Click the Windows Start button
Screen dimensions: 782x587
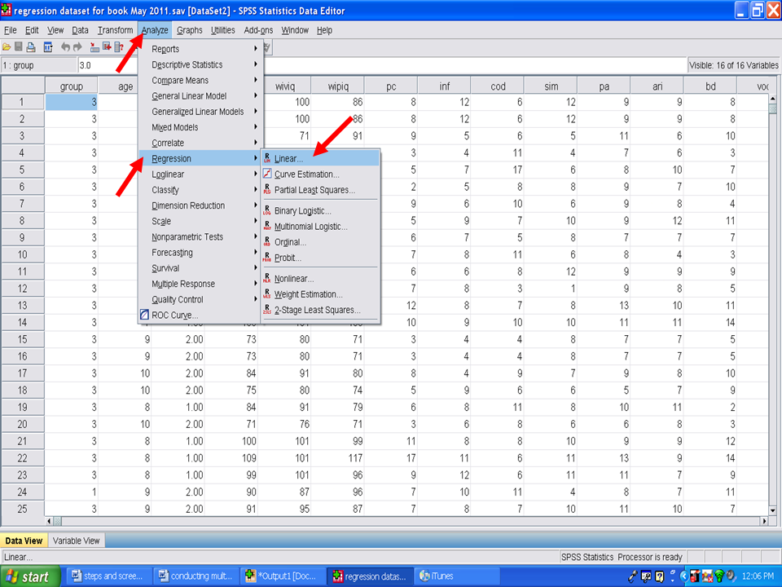[x=29, y=576]
